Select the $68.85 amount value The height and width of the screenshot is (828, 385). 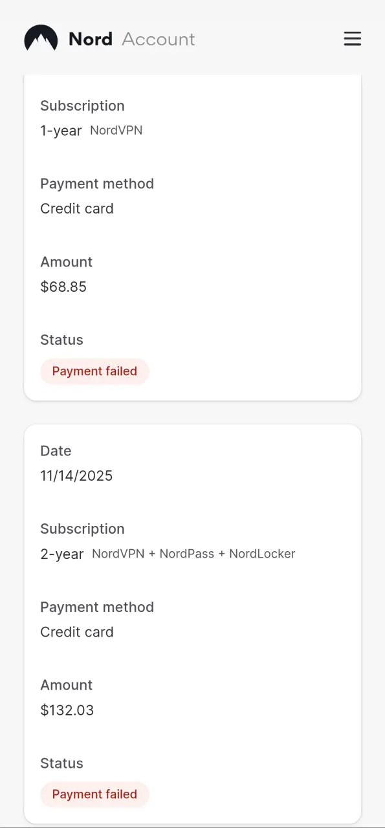pos(63,287)
